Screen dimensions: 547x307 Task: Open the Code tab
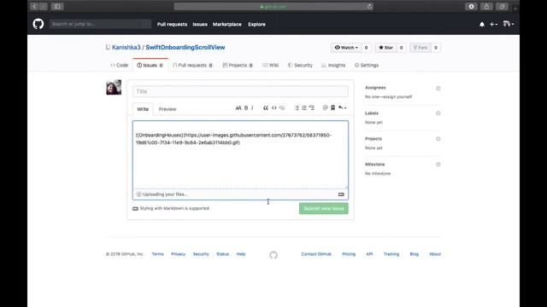[120, 66]
